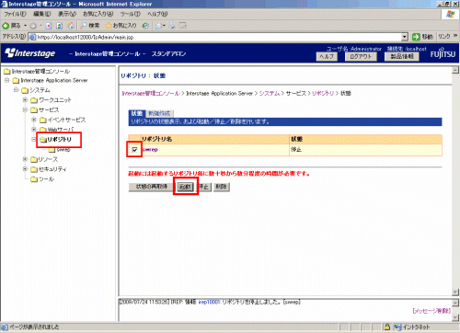Expand the リソース tree node
The height and width of the screenshot is (333, 460).
[x=25, y=159]
